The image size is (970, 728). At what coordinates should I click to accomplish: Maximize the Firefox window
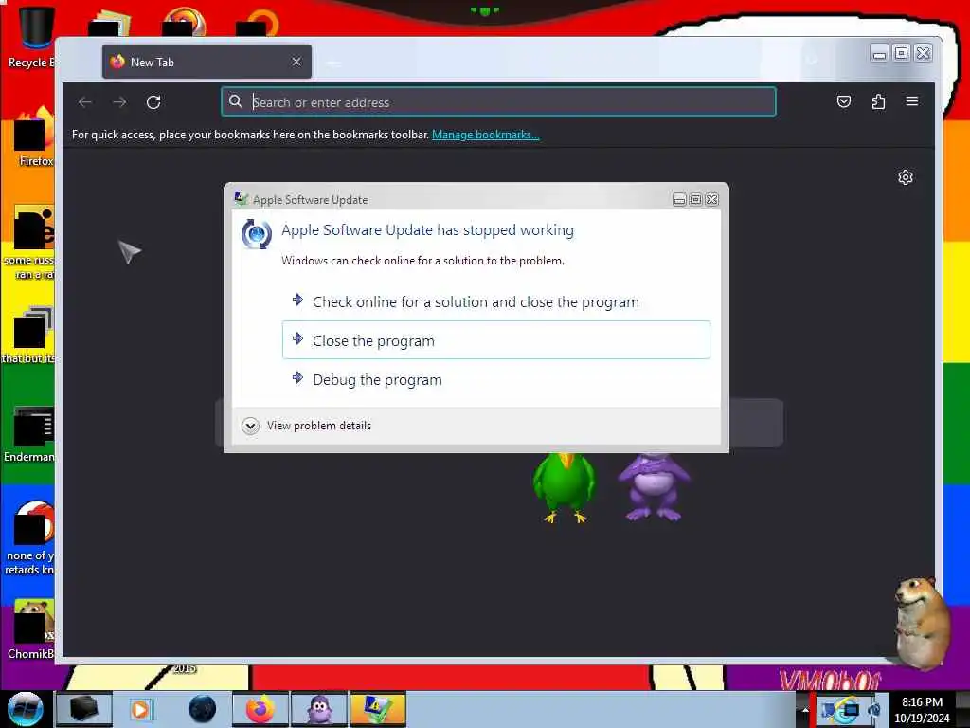click(902, 53)
